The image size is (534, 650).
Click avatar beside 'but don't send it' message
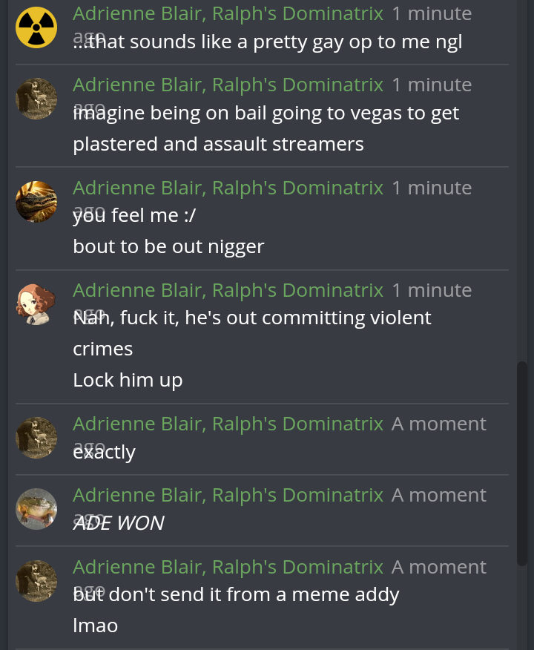[36, 581]
